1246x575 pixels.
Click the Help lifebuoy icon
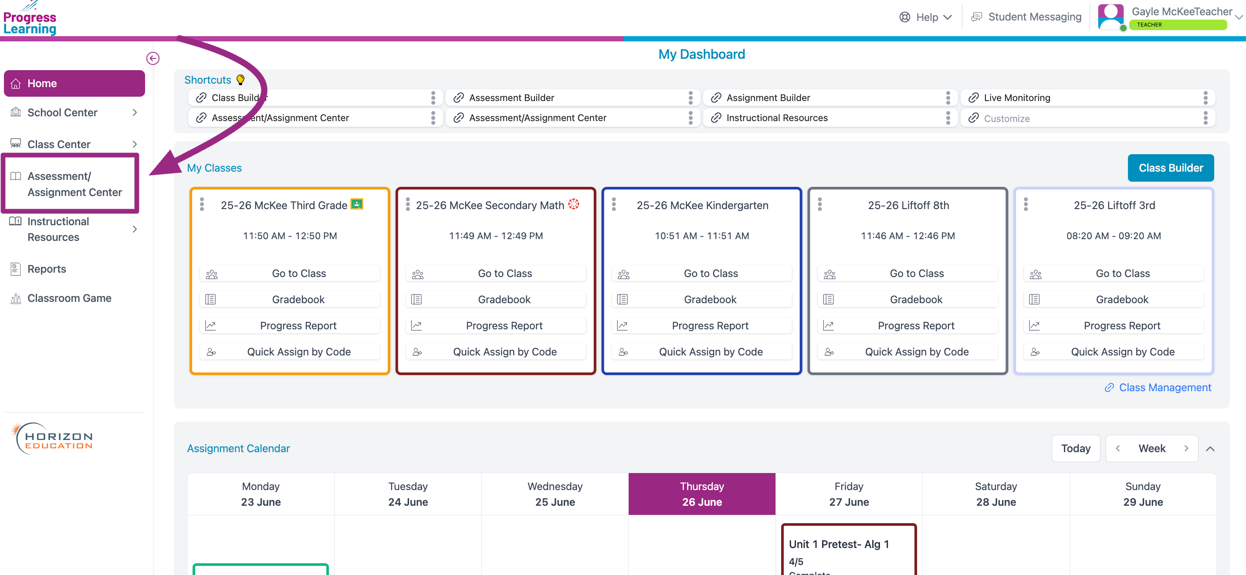point(904,17)
